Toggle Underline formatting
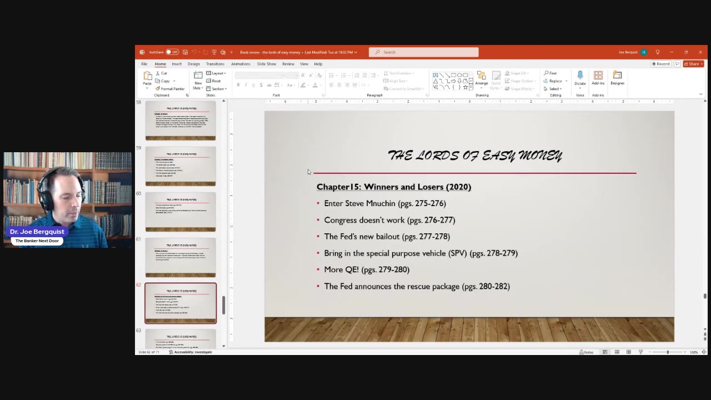Screen dimensions: 711x400 (253, 85)
